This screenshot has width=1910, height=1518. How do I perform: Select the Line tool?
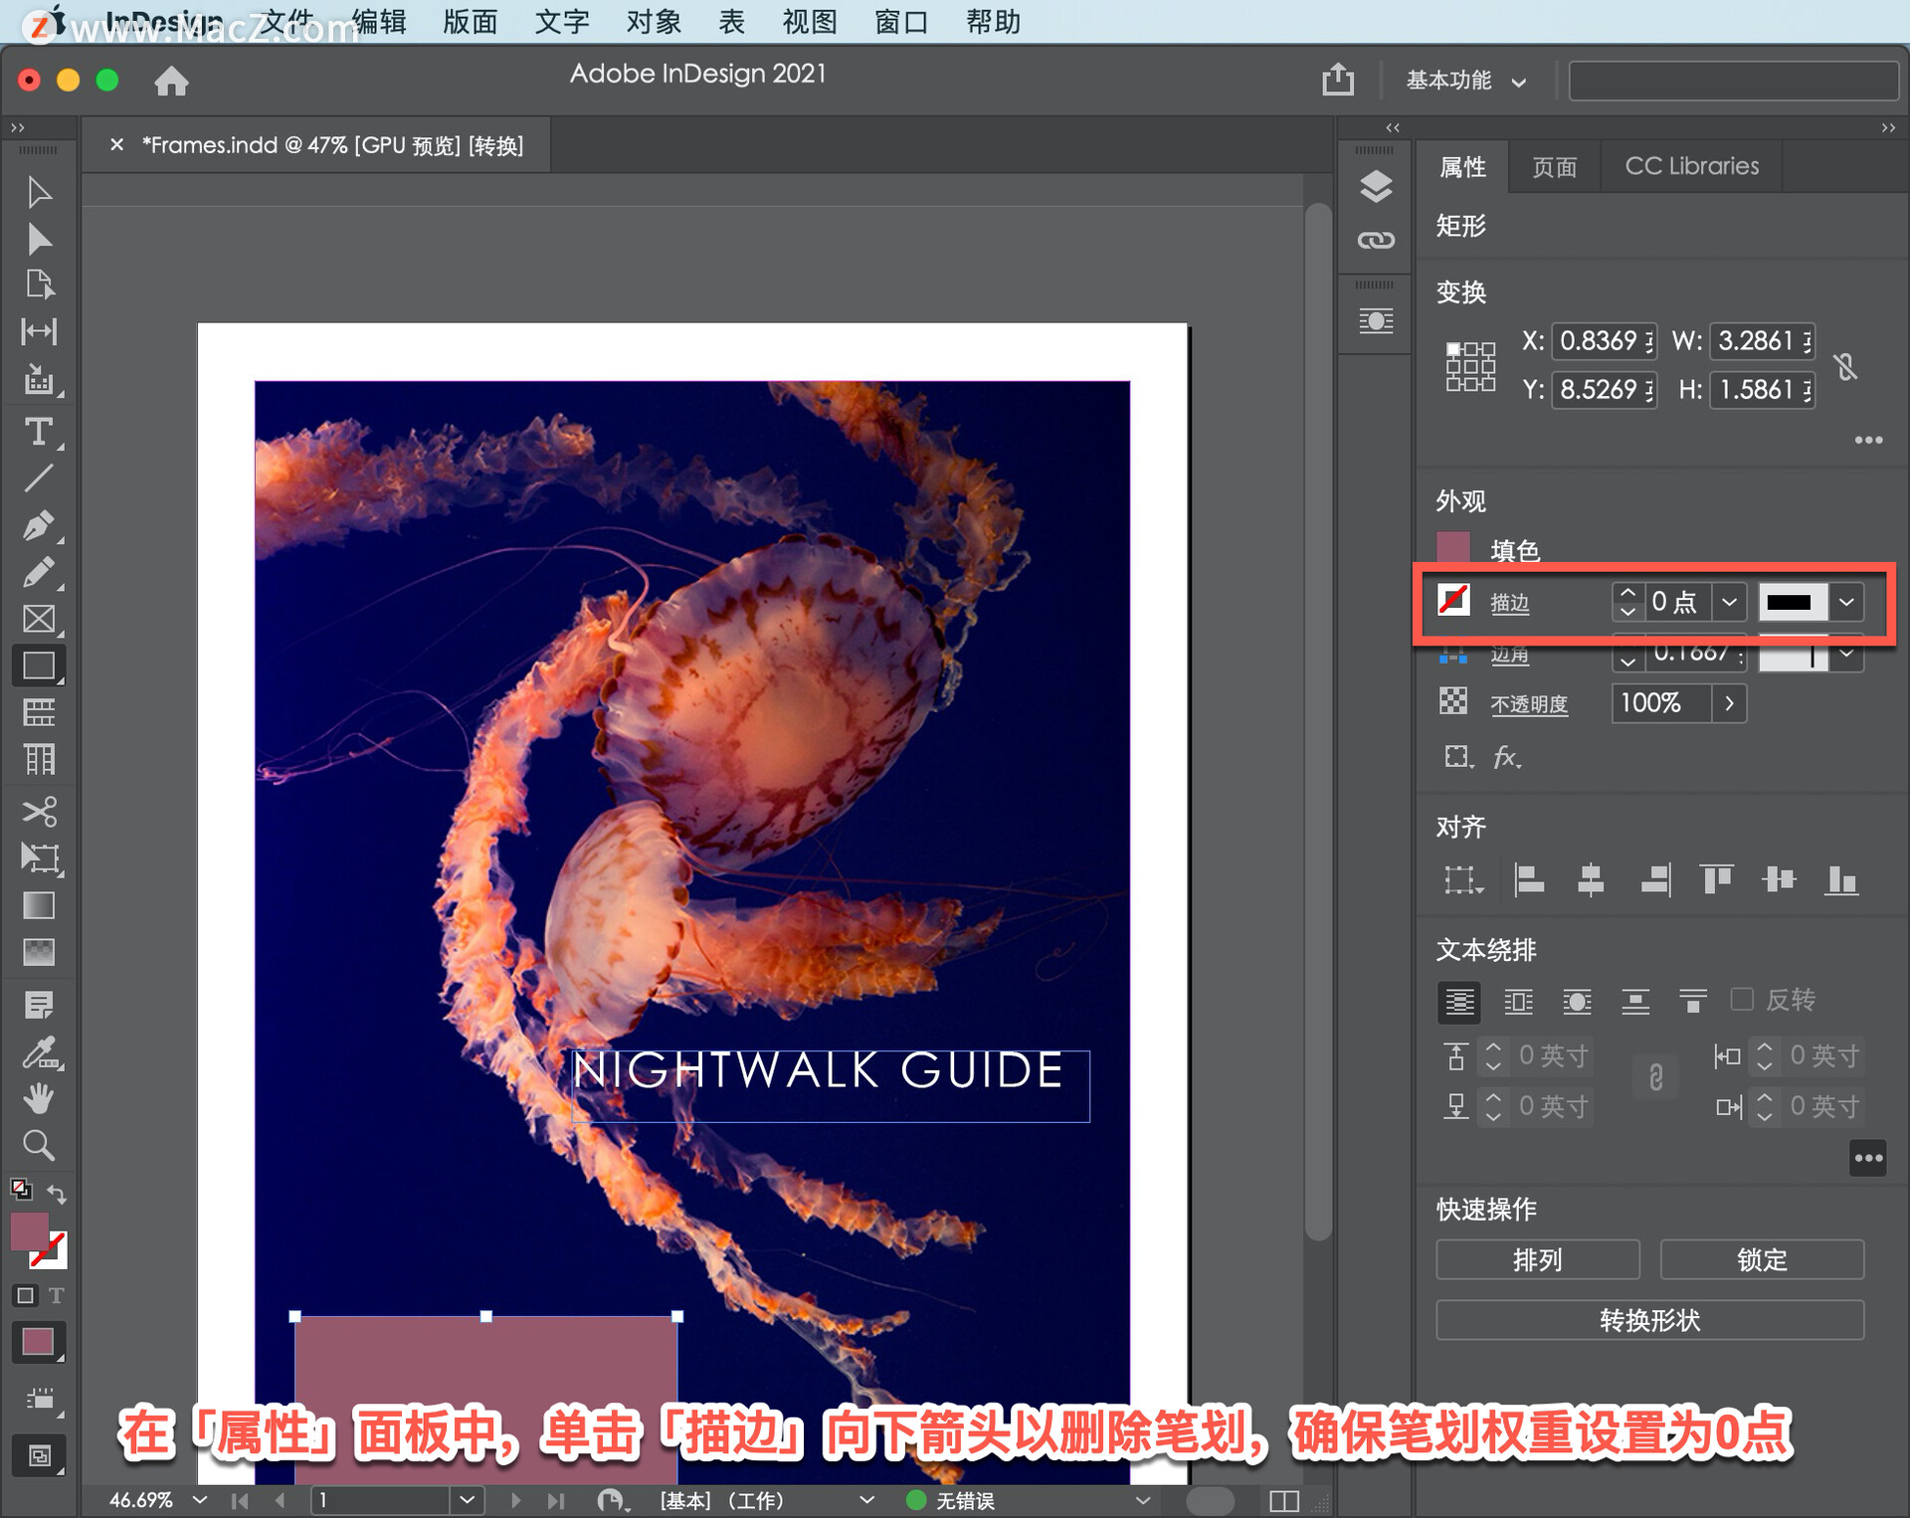coord(39,478)
